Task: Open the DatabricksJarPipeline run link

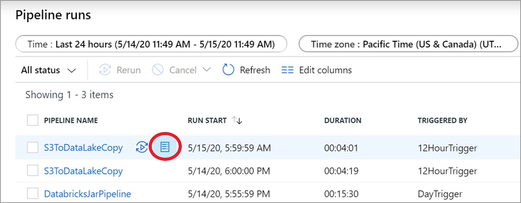Action: 87,194
